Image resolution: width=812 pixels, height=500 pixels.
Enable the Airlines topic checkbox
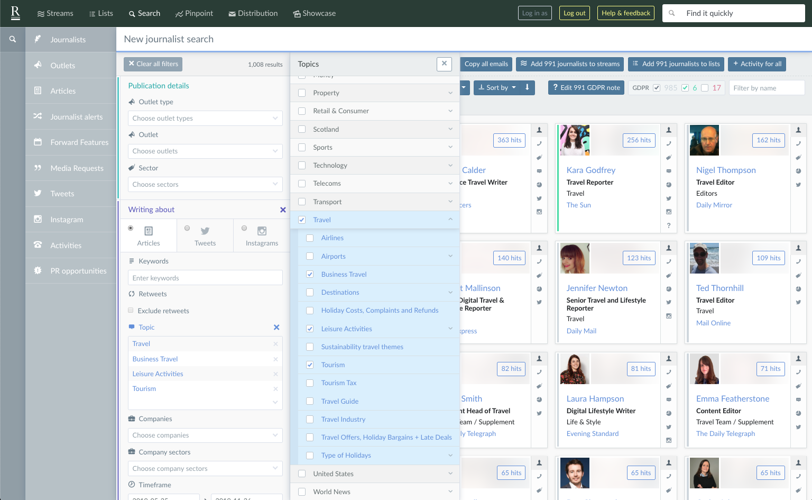point(310,238)
